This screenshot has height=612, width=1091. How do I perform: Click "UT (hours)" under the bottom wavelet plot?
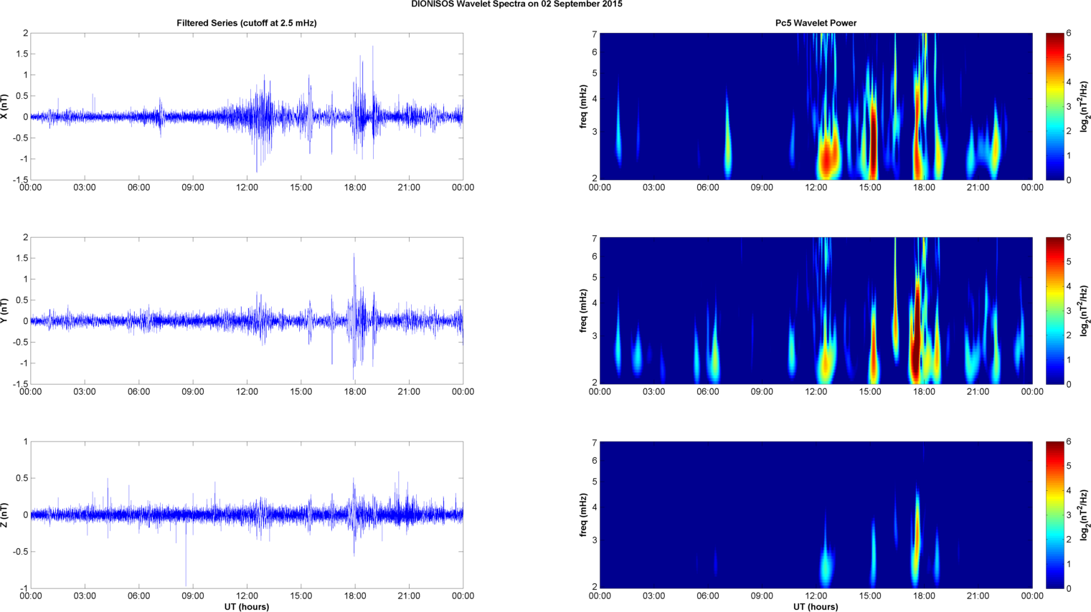click(816, 607)
